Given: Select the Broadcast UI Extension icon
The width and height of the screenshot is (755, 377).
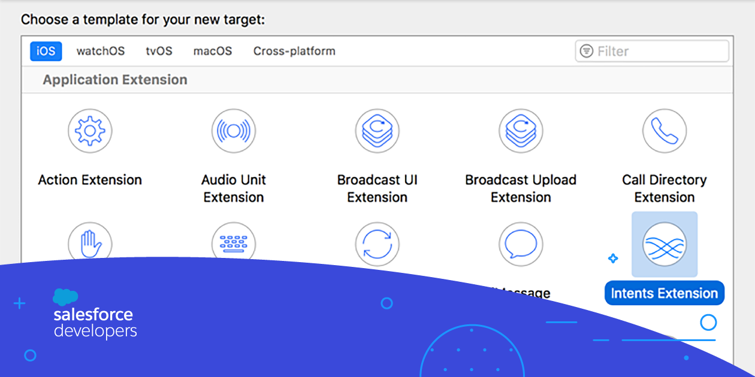Looking at the screenshot, I should (377, 131).
